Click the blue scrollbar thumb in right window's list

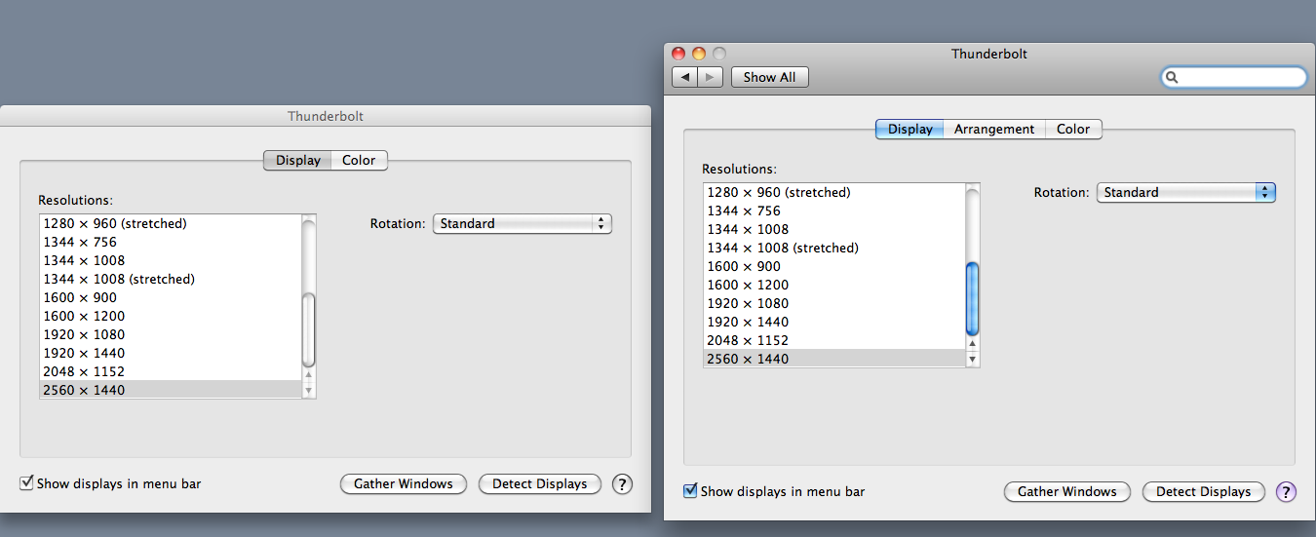tap(972, 298)
